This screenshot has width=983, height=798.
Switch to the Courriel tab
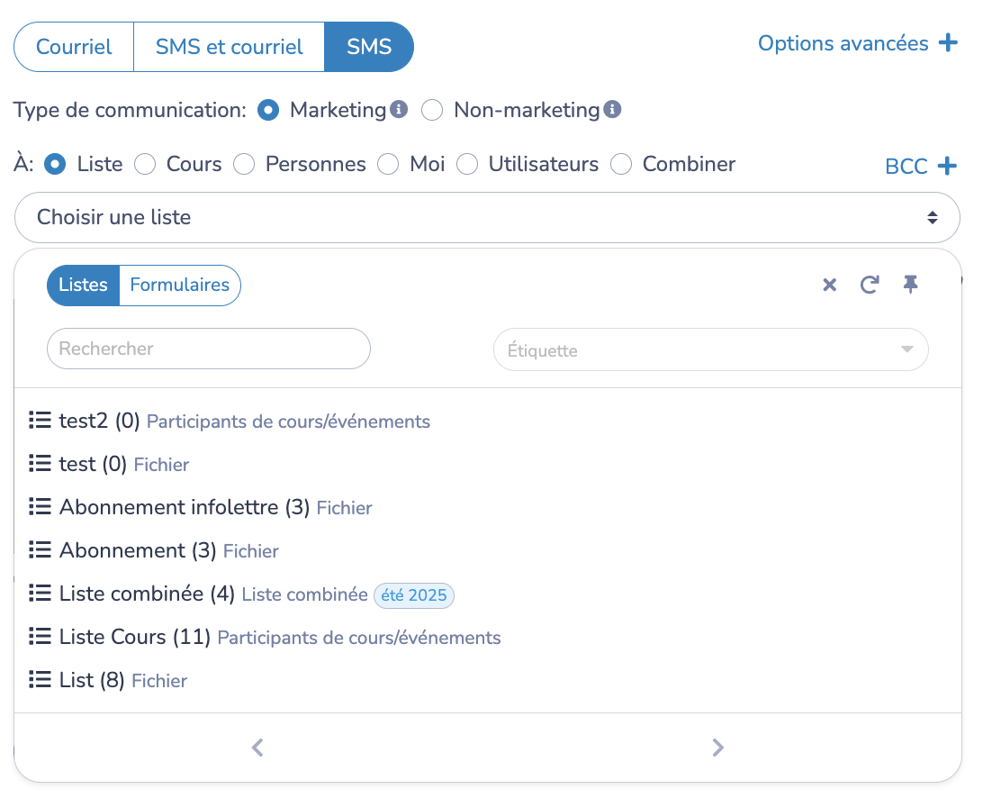point(74,47)
